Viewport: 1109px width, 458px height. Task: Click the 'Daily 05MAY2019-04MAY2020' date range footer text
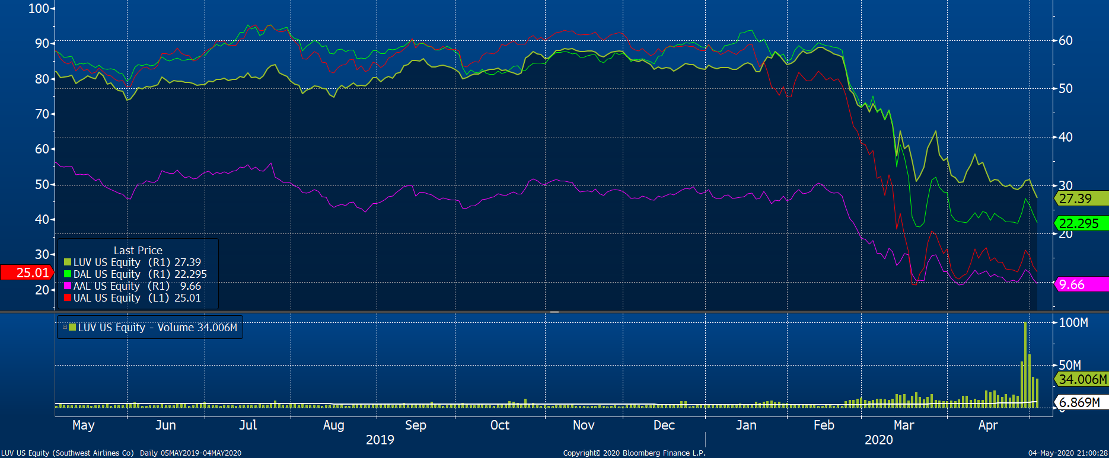click(190, 453)
